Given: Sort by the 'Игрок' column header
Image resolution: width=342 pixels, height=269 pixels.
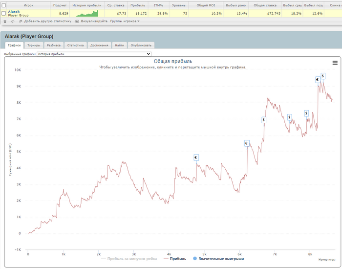Looking at the screenshot, I should tap(28, 5).
